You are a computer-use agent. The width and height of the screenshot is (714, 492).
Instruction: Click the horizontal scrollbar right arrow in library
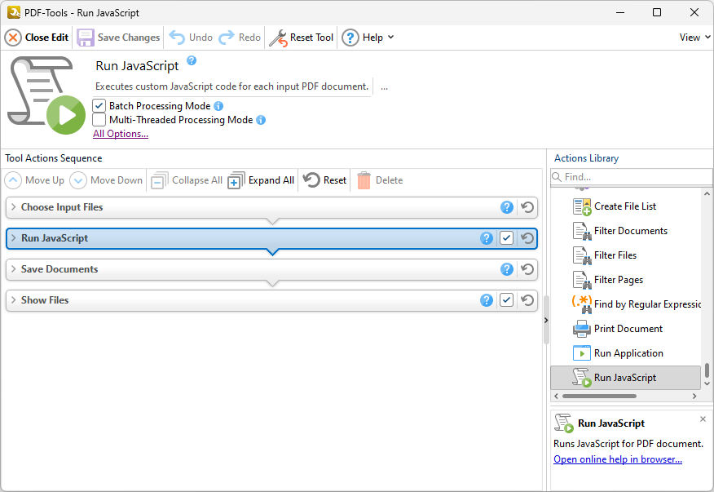coord(694,397)
